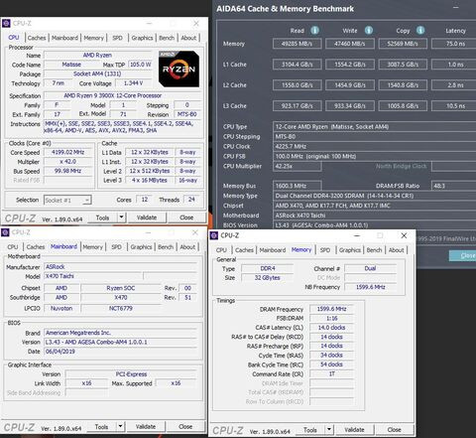This screenshot has width=476, height=438.
Task: Click the Level 3 cache 4 x 16 MBytes value
Action: (x=149, y=181)
